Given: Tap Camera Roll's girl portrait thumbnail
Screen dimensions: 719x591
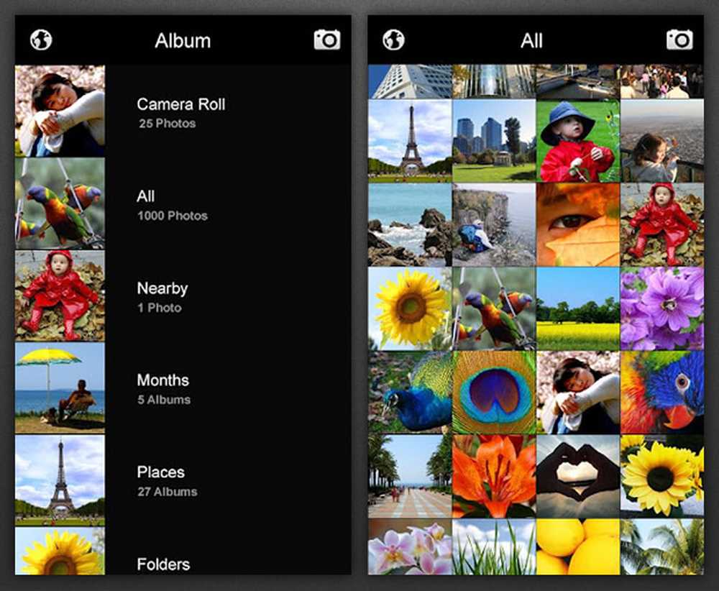Looking at the screenshot, I should pyautogui.click(x=60, y=111).
